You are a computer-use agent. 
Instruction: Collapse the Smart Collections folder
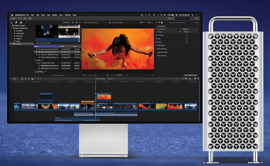tap(12, 28)
